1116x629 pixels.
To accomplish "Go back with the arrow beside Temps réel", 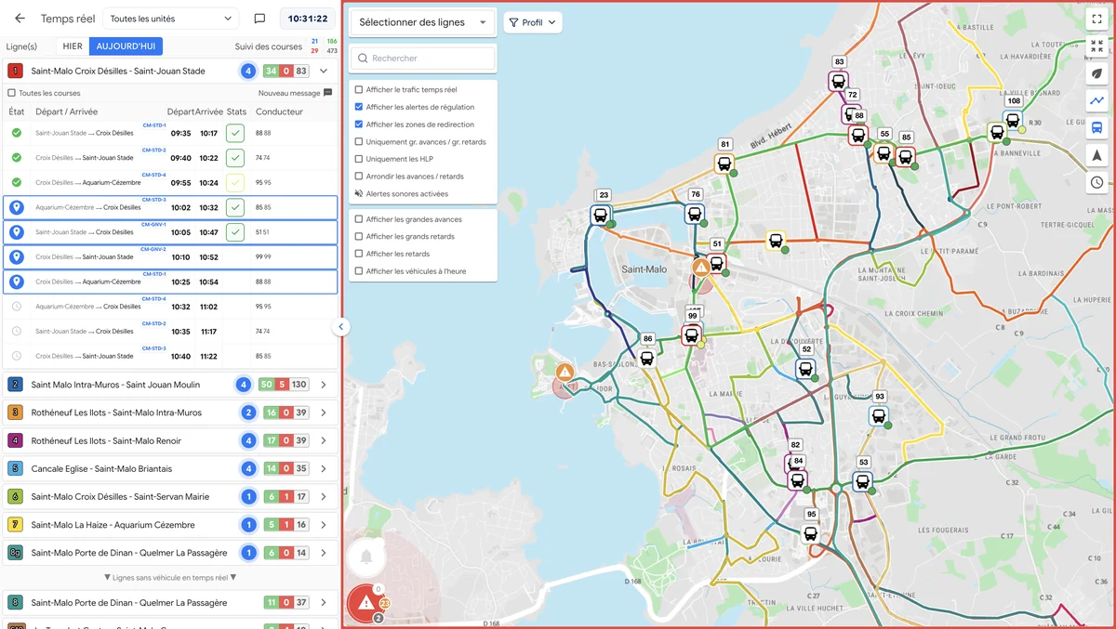I will 20,19.
